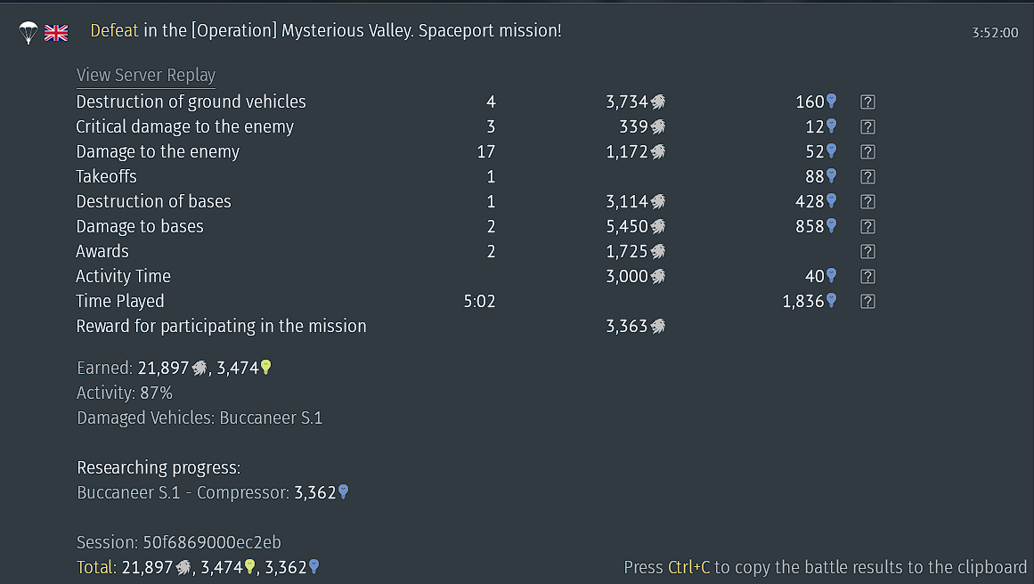This screenshot has width=1034, height=584.
Task: Click help icon for Damage to the enemy
Action: tap(867, 152)
